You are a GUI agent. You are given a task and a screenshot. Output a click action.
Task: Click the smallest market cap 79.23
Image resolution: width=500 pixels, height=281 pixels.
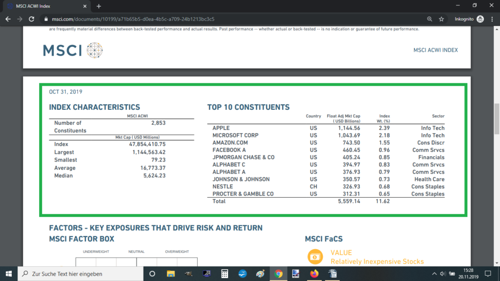[x=159, y=160]
